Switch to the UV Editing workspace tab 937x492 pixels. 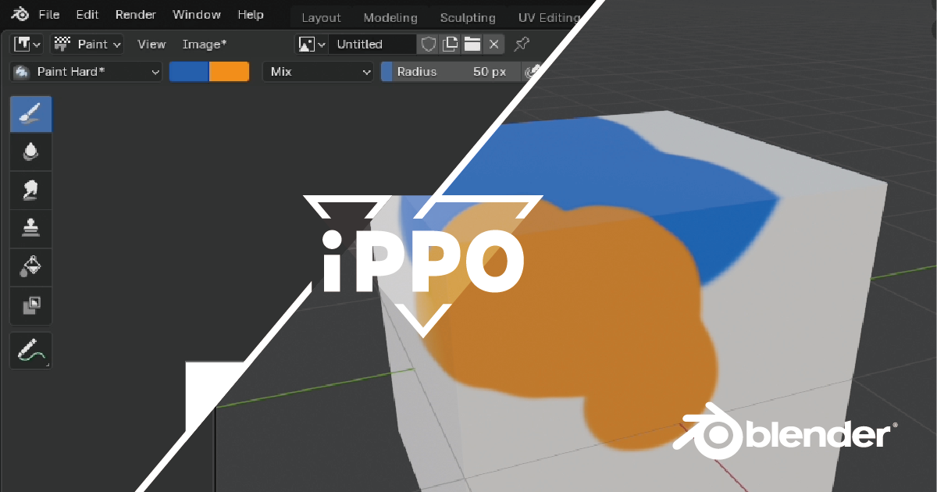[549, 17]
